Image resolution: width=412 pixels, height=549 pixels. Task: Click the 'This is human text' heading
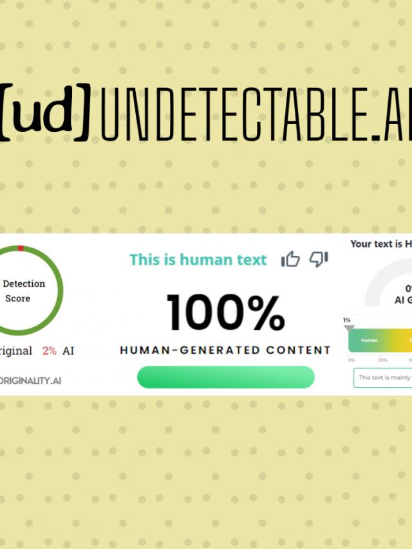(198, 260)
